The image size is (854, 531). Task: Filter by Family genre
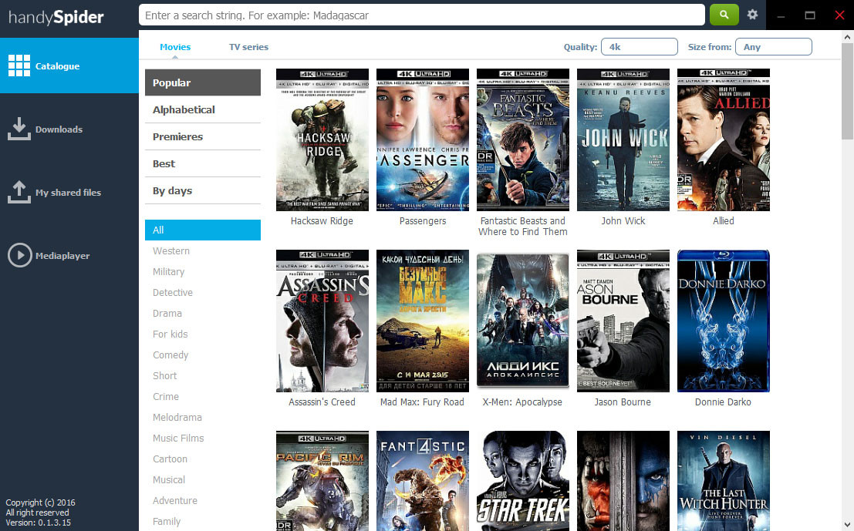click(166, 521)
